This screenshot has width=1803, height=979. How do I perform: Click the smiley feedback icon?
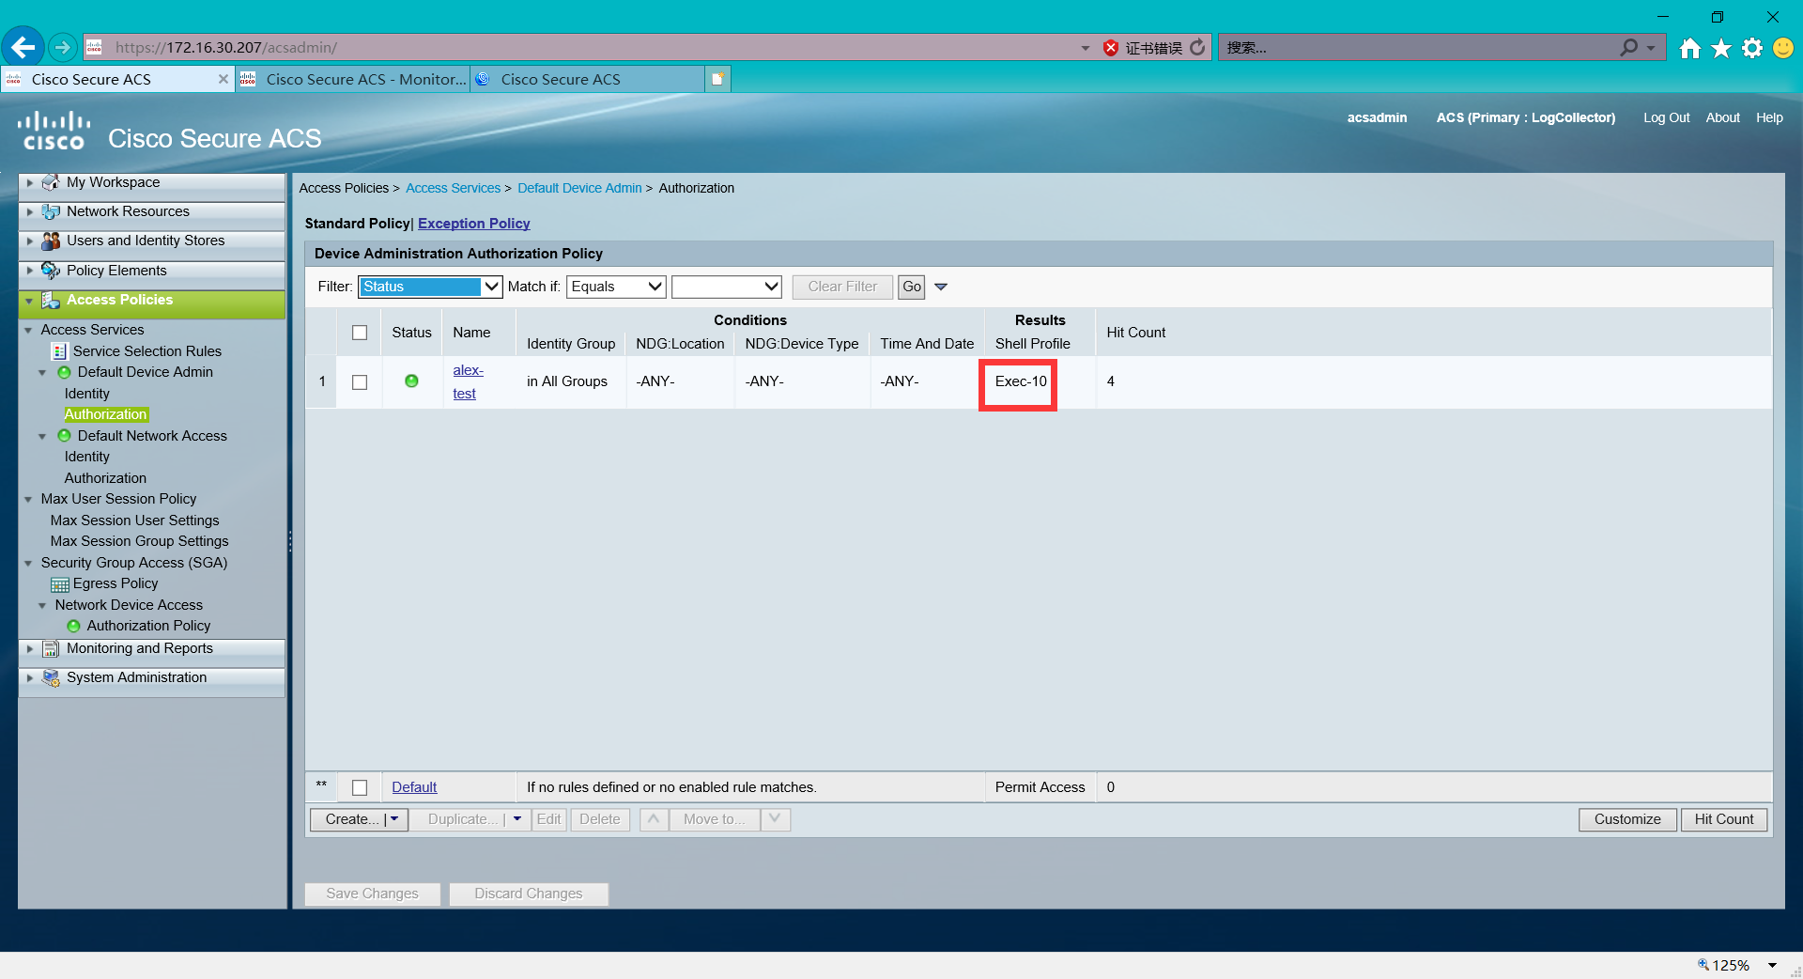click(1783, 48)
